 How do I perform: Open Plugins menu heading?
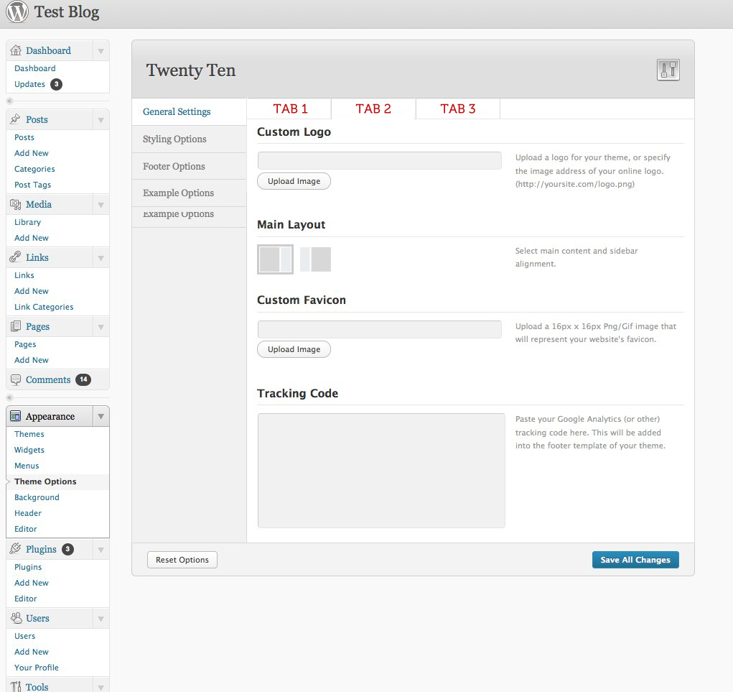(41, 549)
